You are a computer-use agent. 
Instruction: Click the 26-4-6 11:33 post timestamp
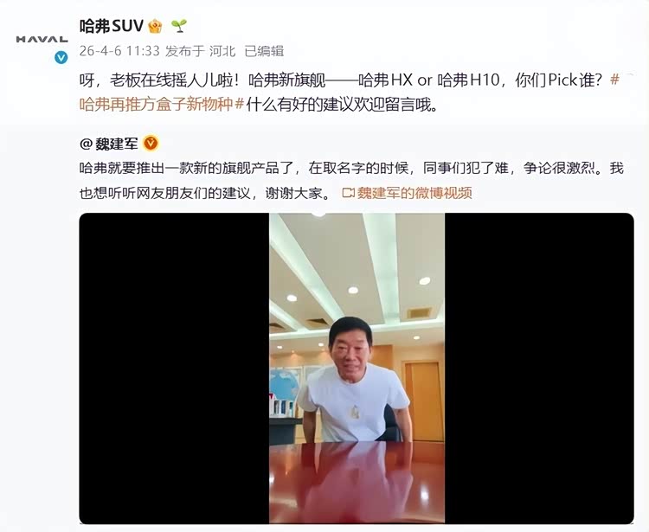(x=119, y=51)
